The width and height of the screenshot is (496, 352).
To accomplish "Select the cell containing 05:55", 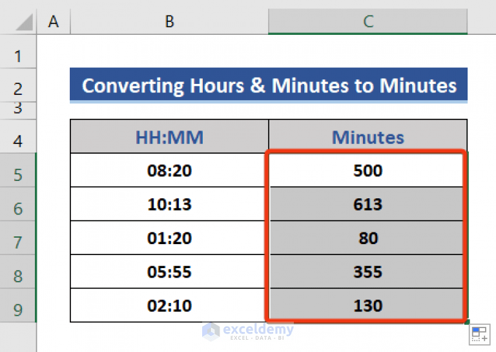I will [169, 272].
